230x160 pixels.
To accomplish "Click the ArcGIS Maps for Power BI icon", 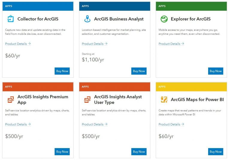I will 164,100.
